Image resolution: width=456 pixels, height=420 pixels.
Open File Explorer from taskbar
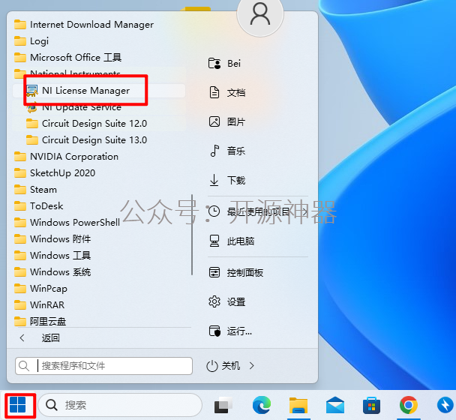298,405
